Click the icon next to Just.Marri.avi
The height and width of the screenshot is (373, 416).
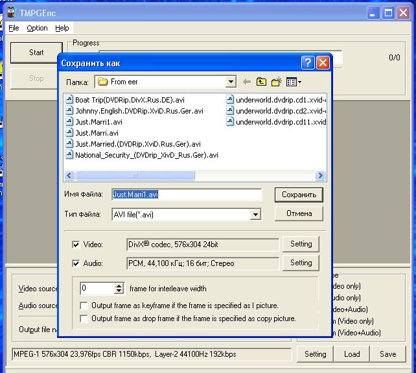coord(69,132)
